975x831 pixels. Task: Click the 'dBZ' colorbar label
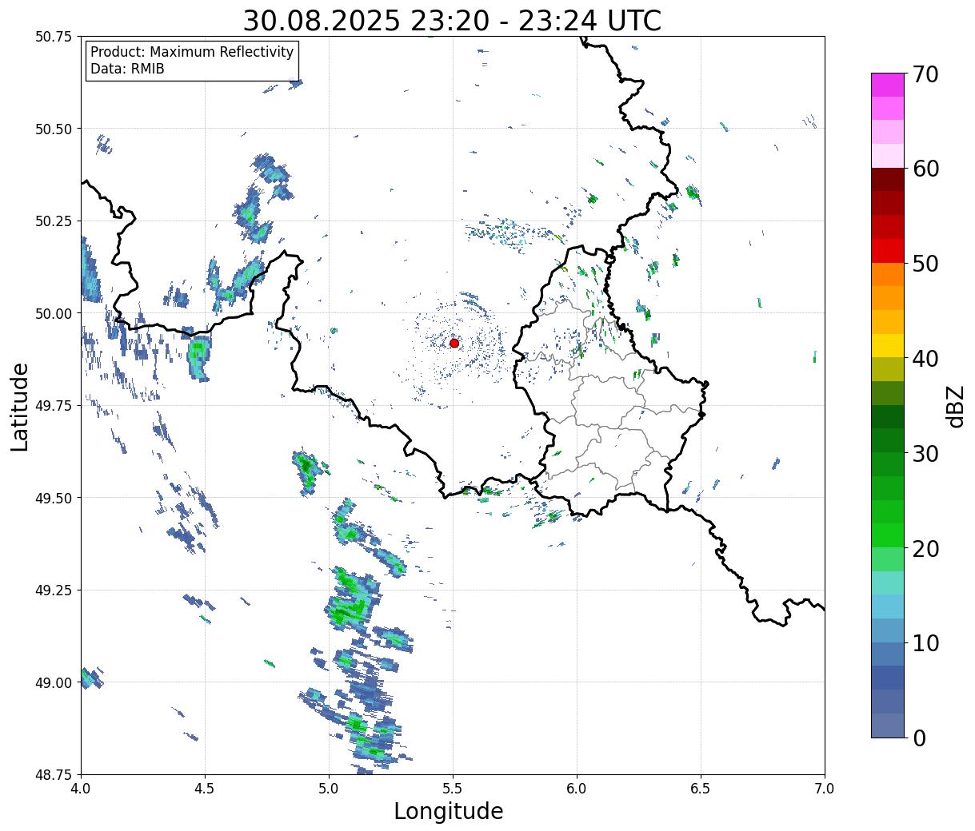tap(956, 405)
